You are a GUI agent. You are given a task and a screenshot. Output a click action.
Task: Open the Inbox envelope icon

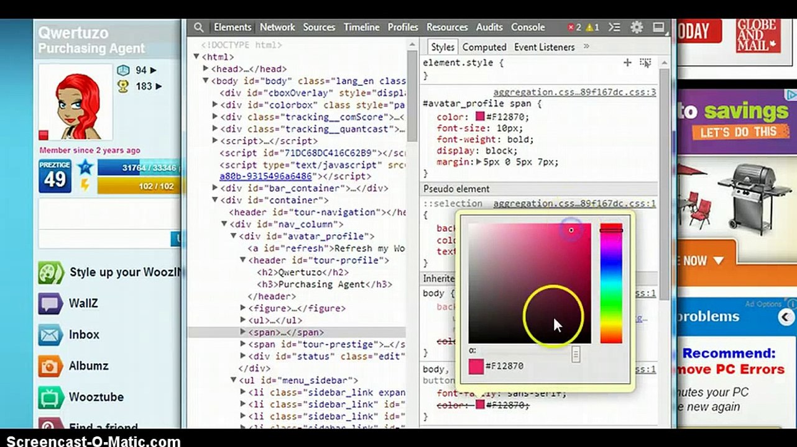pyautogui.click(x=50, y=335)
